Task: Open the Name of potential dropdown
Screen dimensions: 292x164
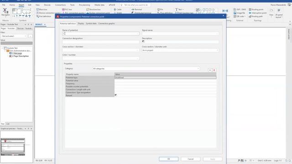Action: (137, 34)
